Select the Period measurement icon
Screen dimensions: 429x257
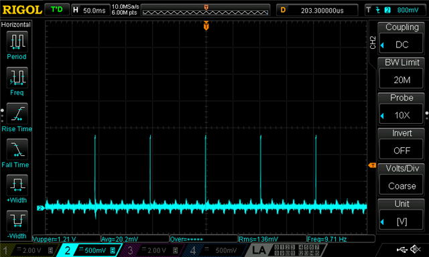pyautogui.click(x=17, y=41)
